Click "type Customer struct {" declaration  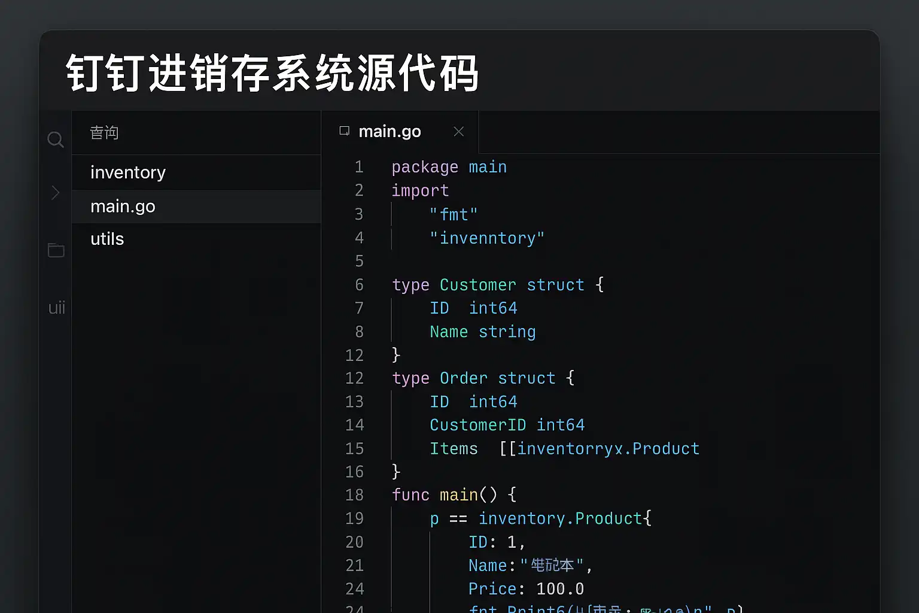(x=498, y=285)
